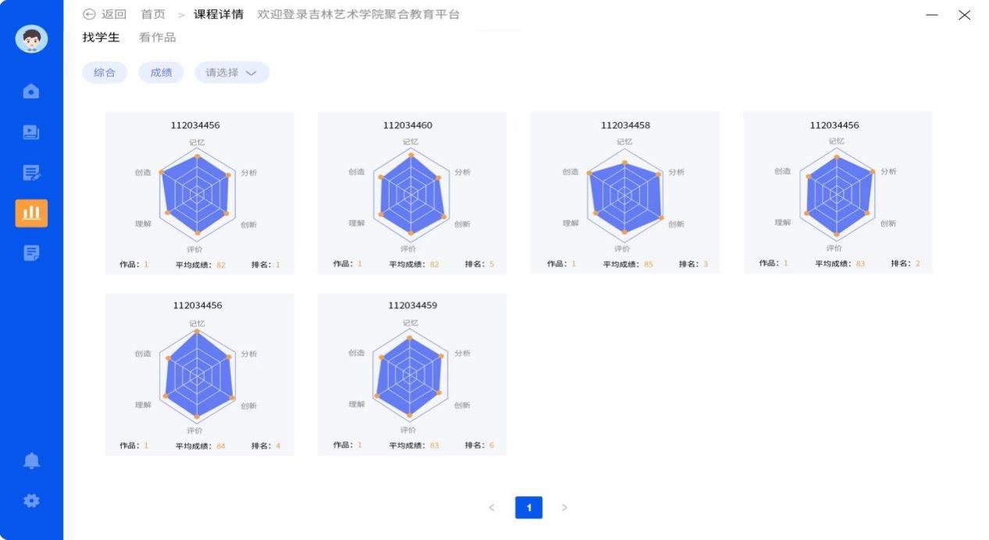Select the 找学生 tab
989x540 pixels.
101,38
